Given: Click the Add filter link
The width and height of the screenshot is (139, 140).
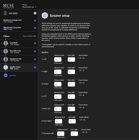Looking at the screenshot, I should (x=13, y=75).
